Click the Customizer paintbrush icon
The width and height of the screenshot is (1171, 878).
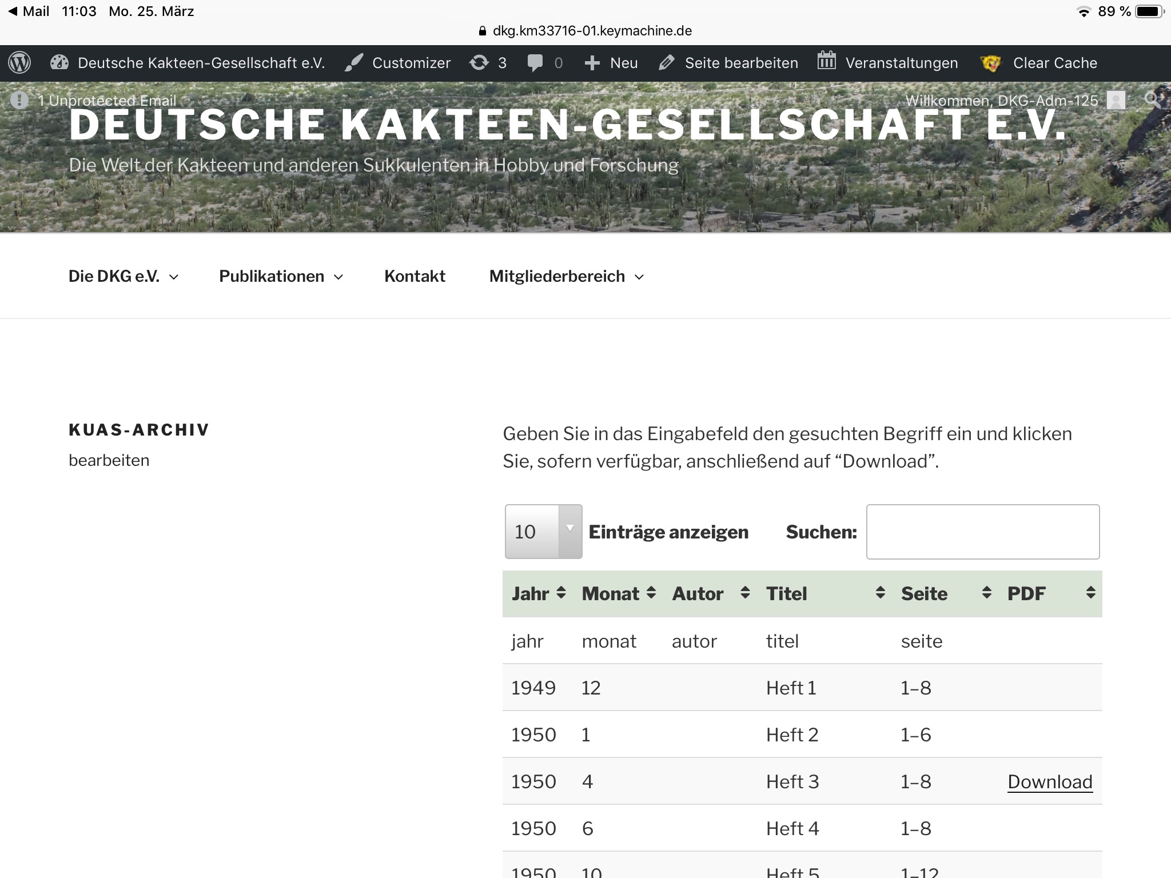tap(354, 63)
